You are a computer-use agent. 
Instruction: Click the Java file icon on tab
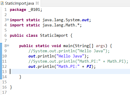coord(2,3)
